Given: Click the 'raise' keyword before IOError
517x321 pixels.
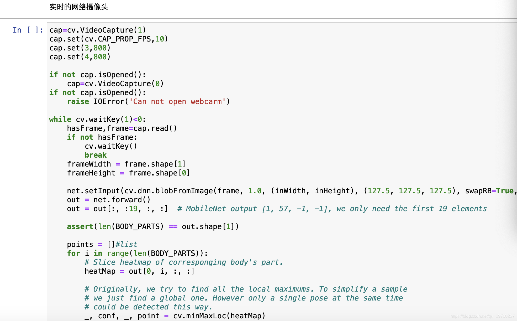Looking at the screenshot, I should tap(78, 101).
